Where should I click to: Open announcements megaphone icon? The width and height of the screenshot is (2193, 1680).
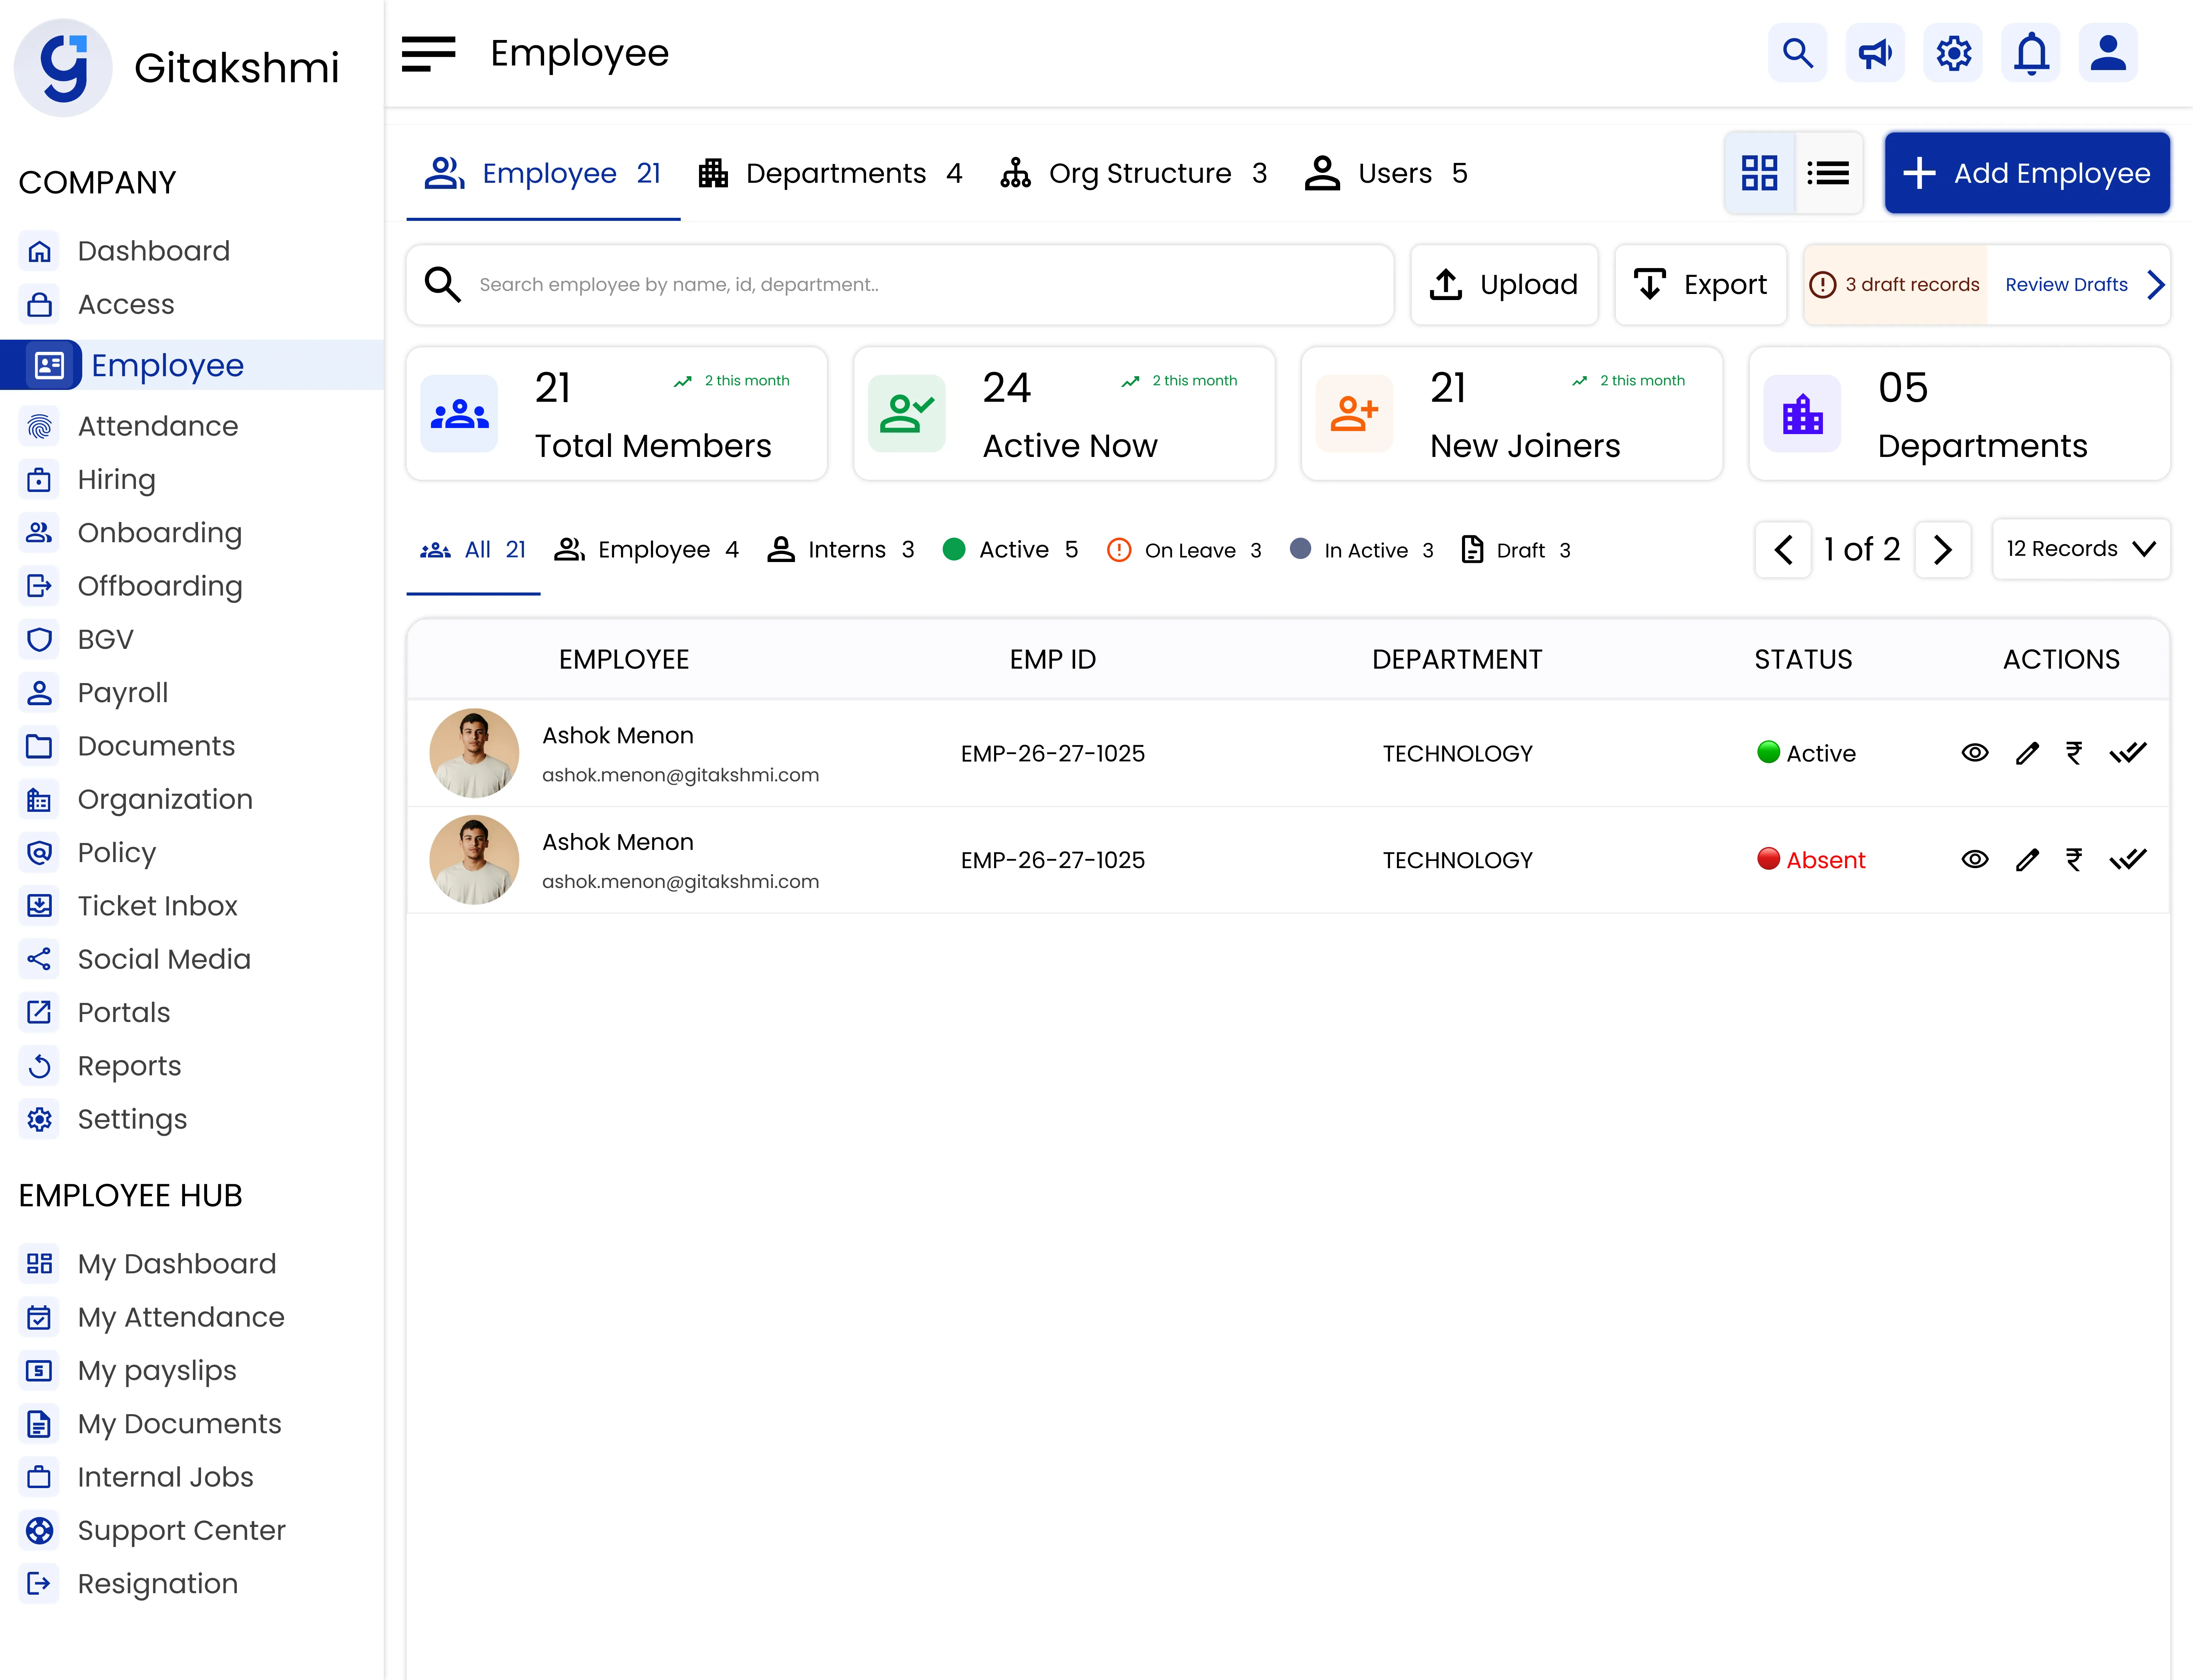click(x=1875, y=53)
